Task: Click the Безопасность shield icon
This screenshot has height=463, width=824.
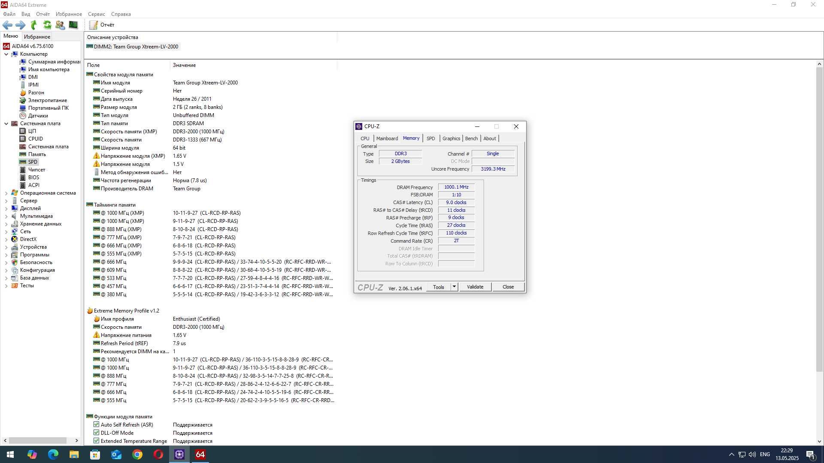Action: (x=15, y=262)
